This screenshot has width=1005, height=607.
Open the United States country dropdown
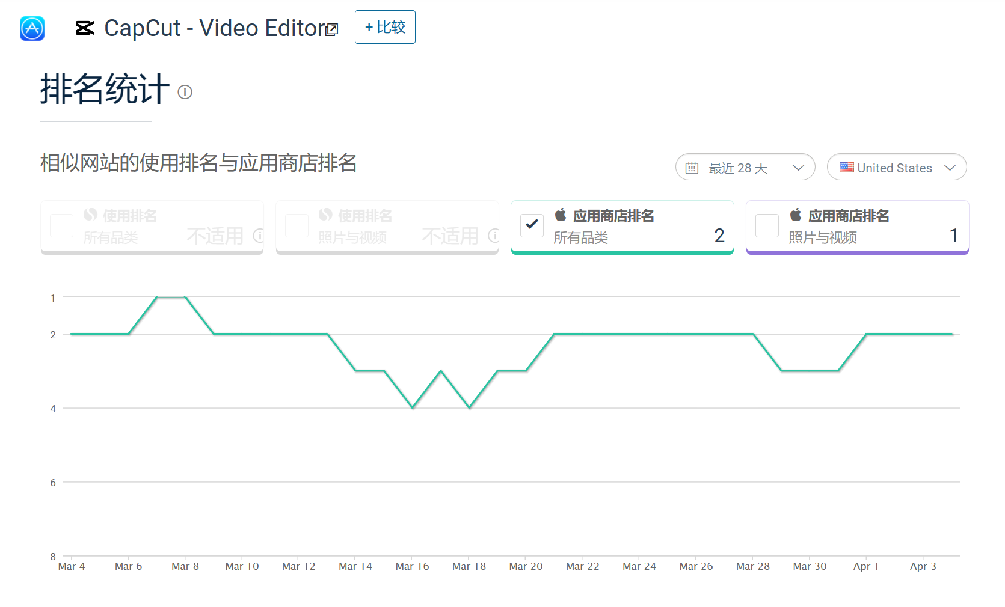point(896,168)
